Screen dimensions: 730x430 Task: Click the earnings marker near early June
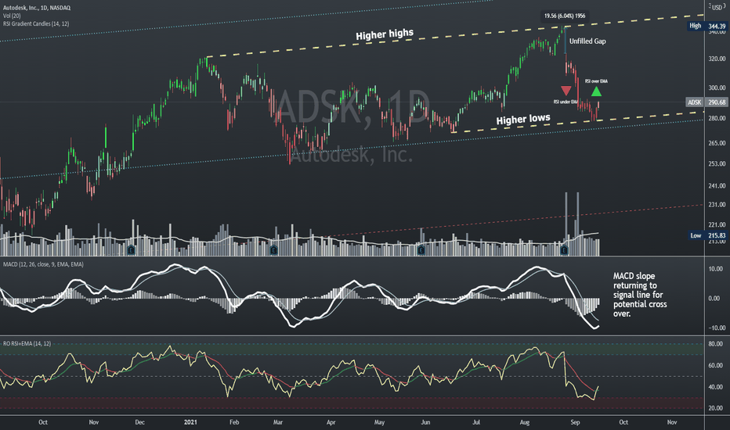(x=421, y=250)
